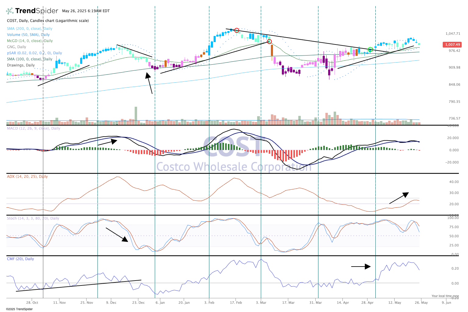The height and width of the screenshot is (312, 468).
Task: Click the COST, Daily, Candles chart title
Action: tap(48, 21)
